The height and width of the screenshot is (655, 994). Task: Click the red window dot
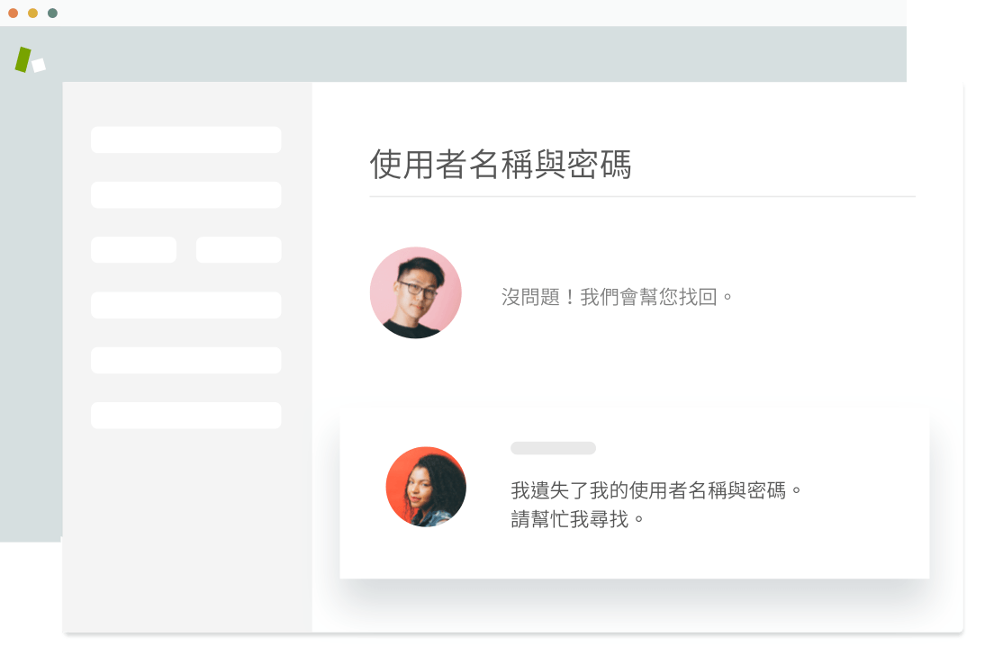tap(13, 13)
